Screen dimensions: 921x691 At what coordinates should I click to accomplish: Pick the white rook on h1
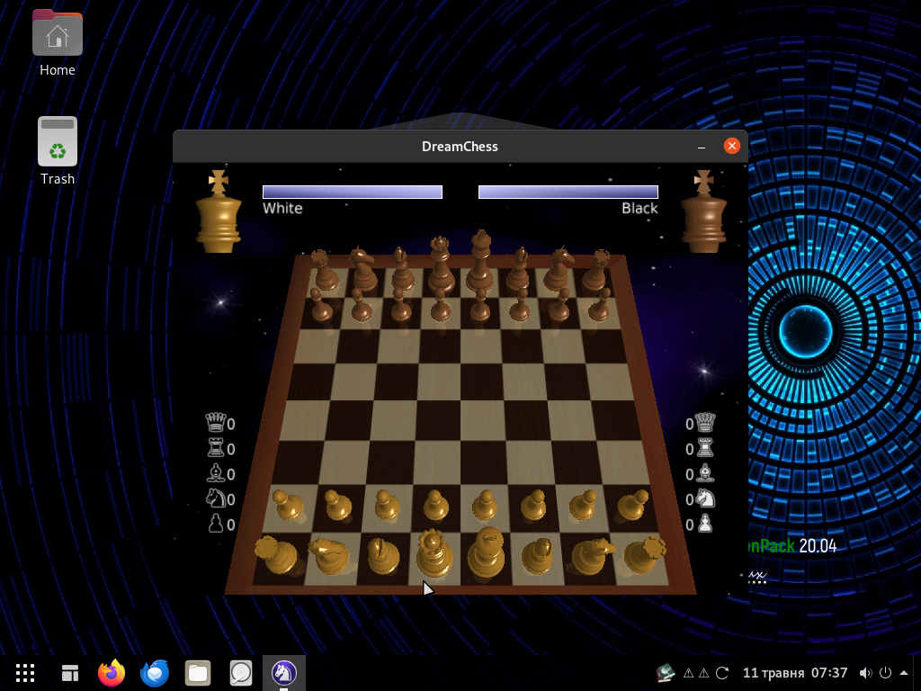tap(644, 554)
